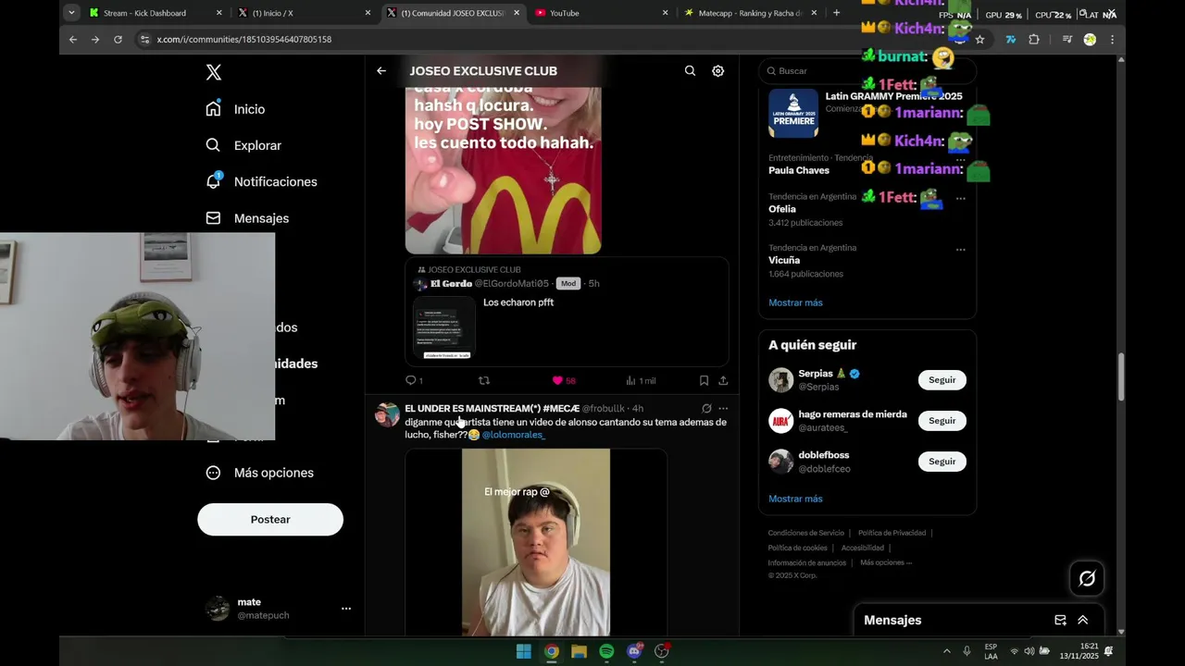Switch to the YouTube tab
This screenshot has height=666, width=1185.
[x=600, y=13]
